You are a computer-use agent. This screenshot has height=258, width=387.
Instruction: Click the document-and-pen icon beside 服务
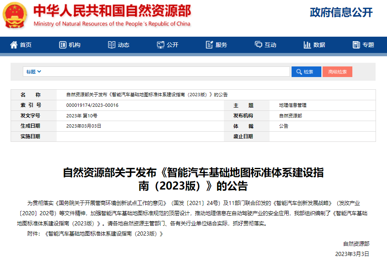click(209, 45)
